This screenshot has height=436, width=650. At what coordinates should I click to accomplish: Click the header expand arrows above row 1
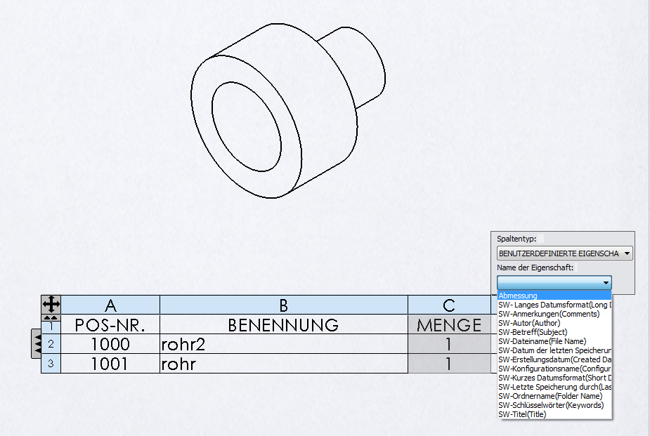click(x=51, y=317)
